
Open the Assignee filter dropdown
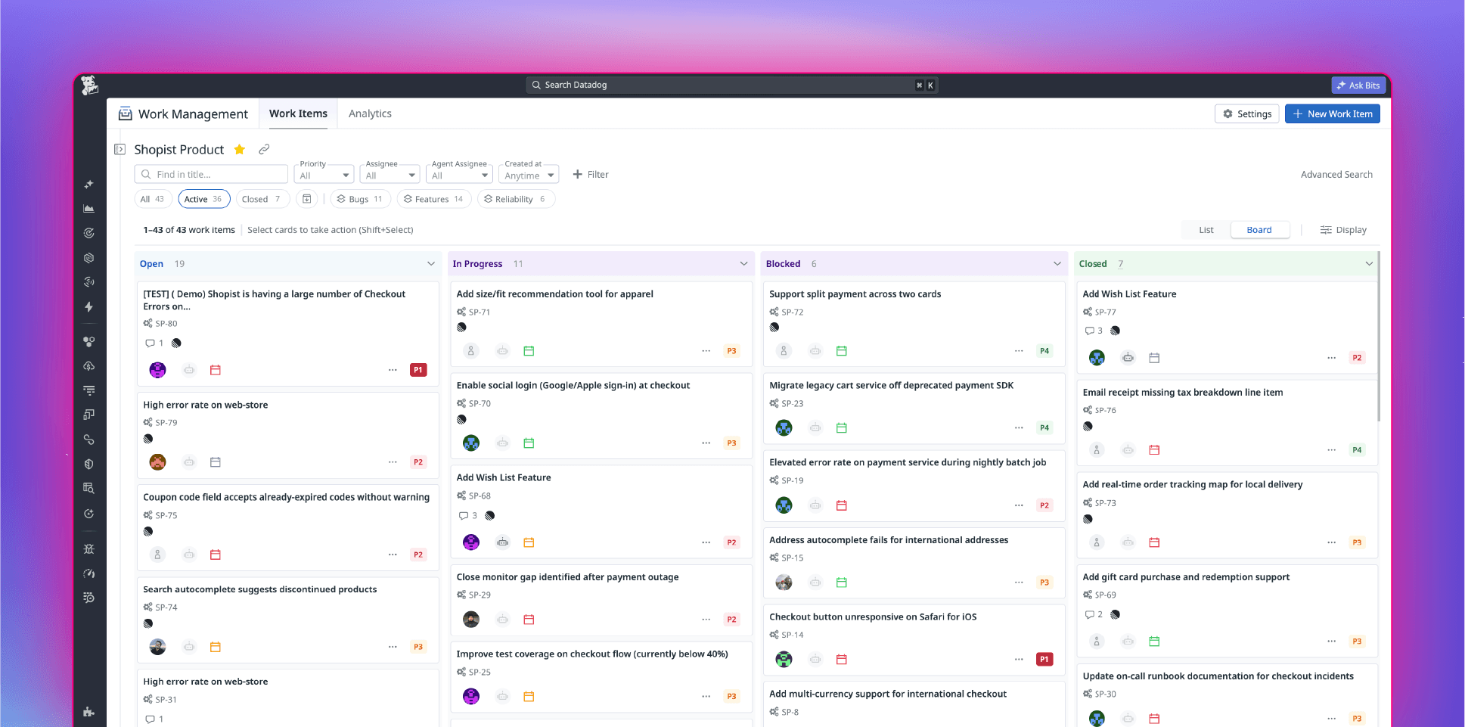[390, 175]
